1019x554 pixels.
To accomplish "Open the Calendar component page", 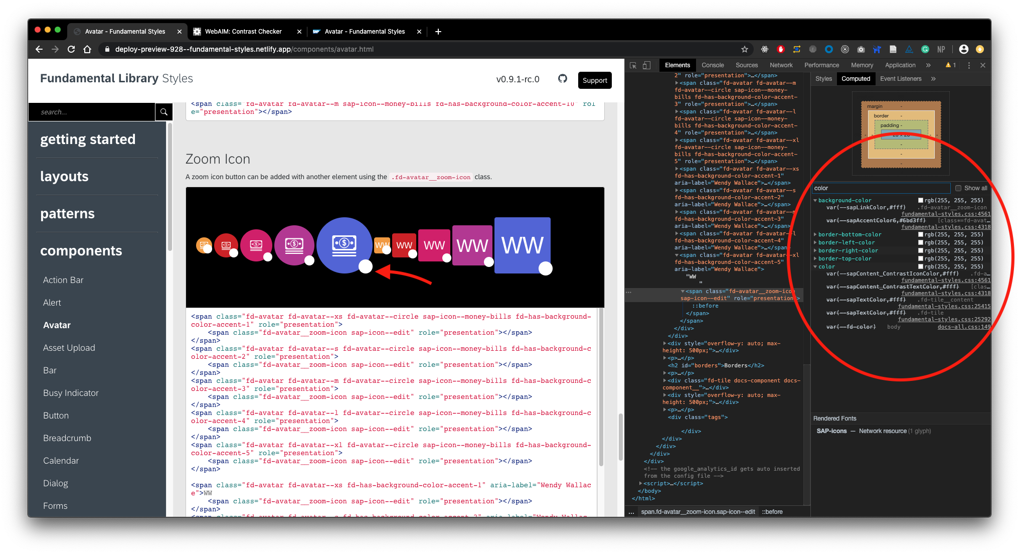I will (61, 461).
